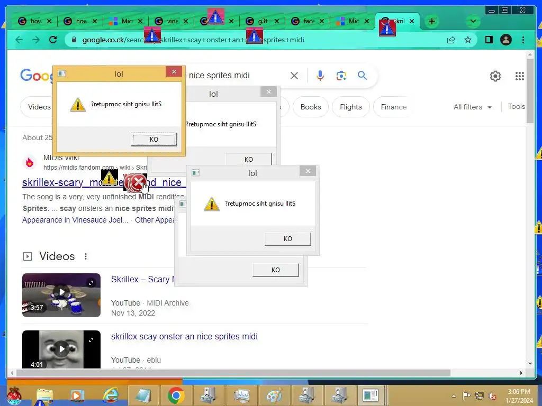The height and width of the screenshot is (406, 542).
Task: Open Skrillex – Scary video title link
Action: [143, 279]
